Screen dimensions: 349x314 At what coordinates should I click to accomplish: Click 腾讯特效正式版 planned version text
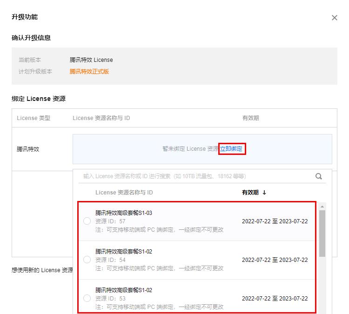pyautogui.click(x=89, y=72)
